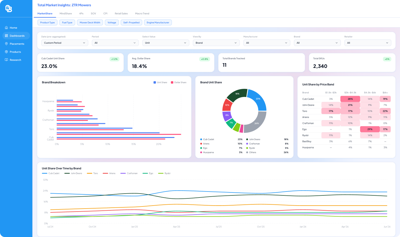Click the Total Brands Tracked card
The image size is (400, 237).
coord(262,63)
